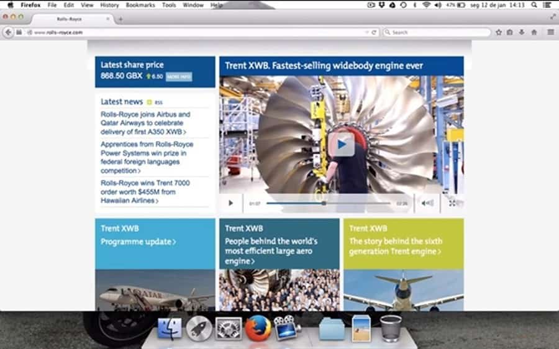Mute the video with the speaker icon
Image resolution: width=559 pixels, height=349 pixels.
pos(427,203)
